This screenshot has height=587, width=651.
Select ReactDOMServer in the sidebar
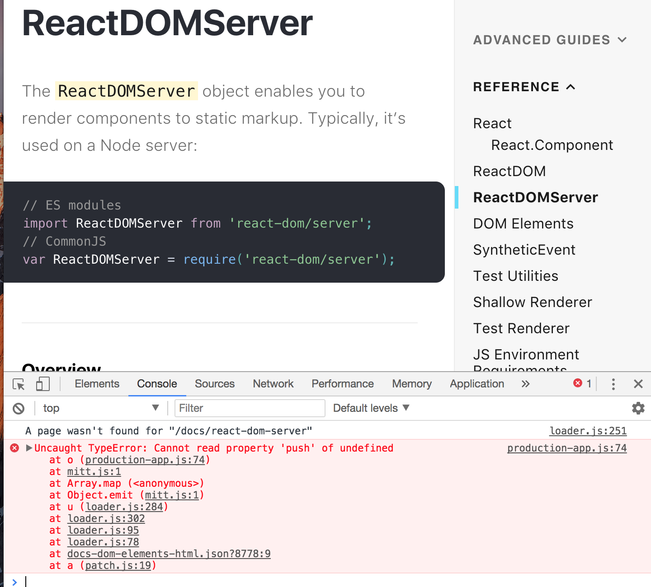click(535, 197)
